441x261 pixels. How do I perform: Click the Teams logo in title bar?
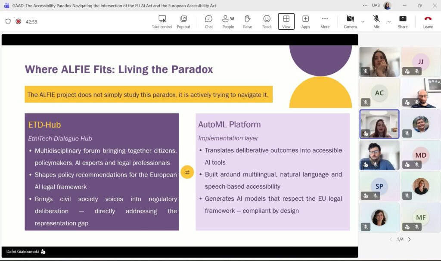click(x=6, y=5)
